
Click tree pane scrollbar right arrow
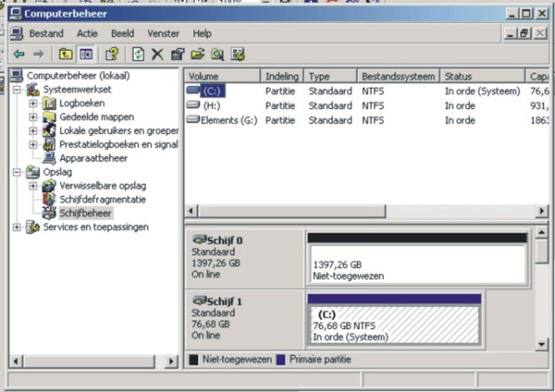point(171,361)
